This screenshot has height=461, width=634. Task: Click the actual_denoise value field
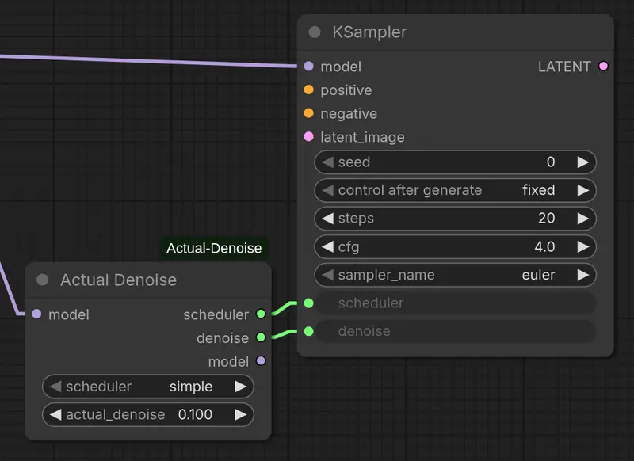tap(147, 414)
